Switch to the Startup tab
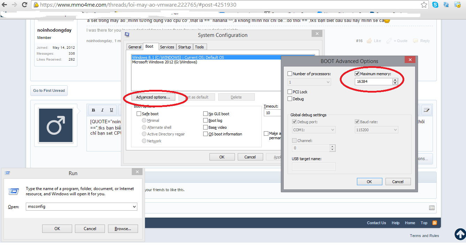This screenshot has width=466, height=251. point(184,47)
